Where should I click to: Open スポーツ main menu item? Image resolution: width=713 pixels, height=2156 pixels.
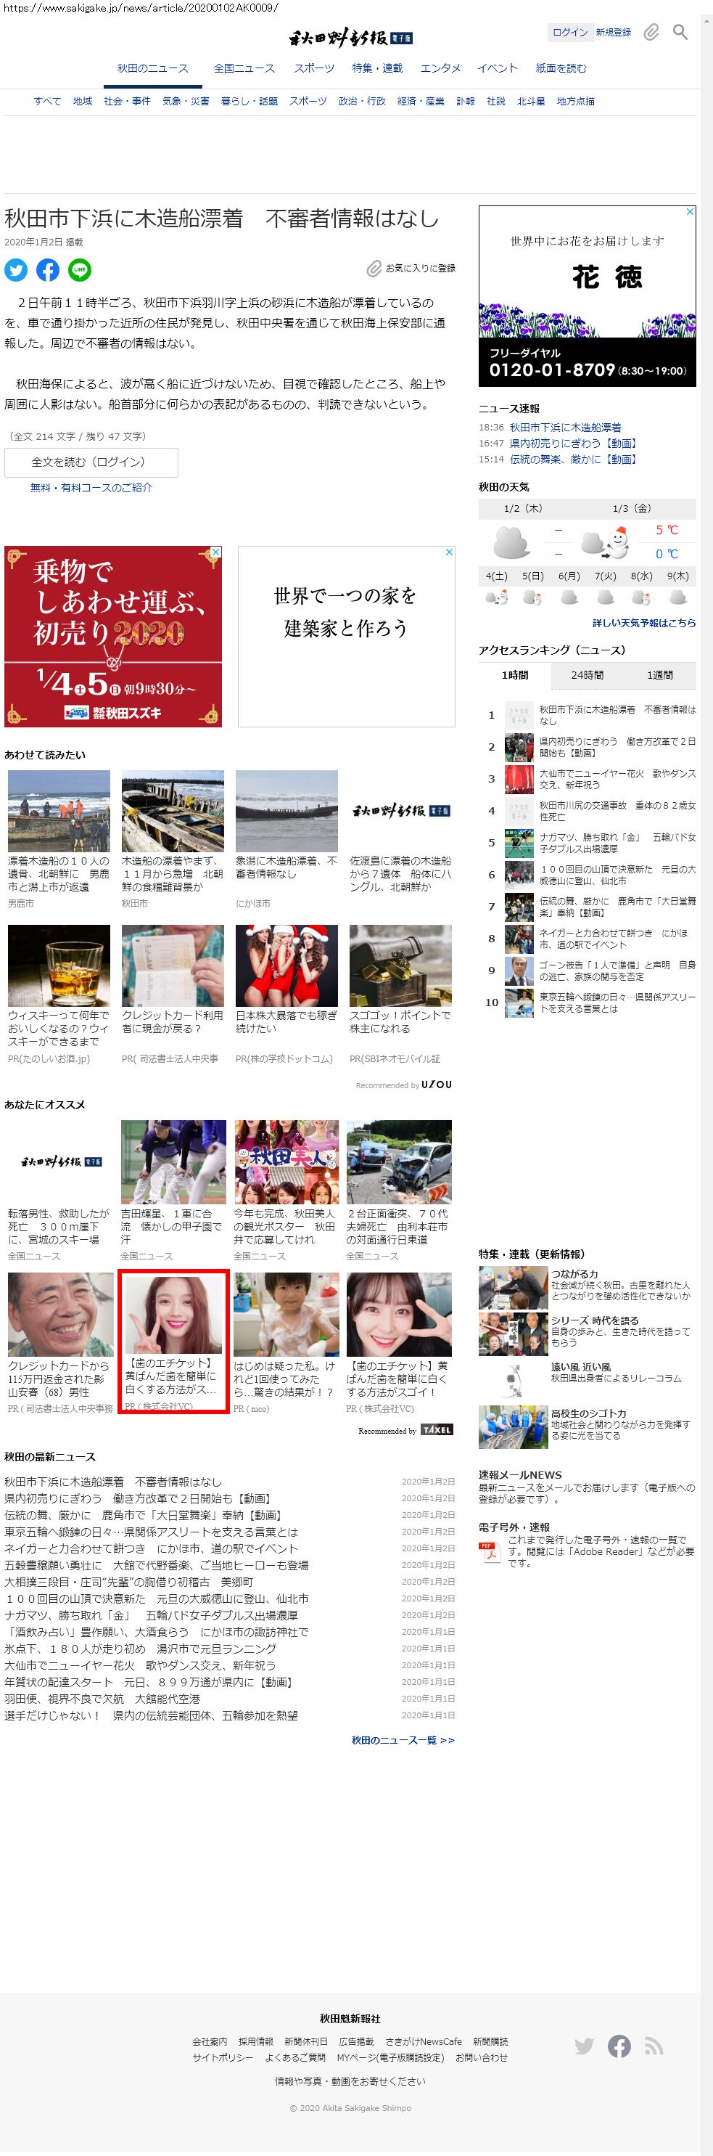click(313, 69)
